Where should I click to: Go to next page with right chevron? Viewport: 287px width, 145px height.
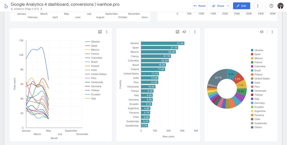(x=41, y=9)
